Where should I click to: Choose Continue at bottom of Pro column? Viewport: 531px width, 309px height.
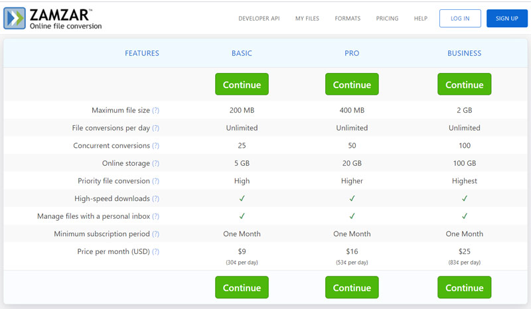[x=352, y=288]
